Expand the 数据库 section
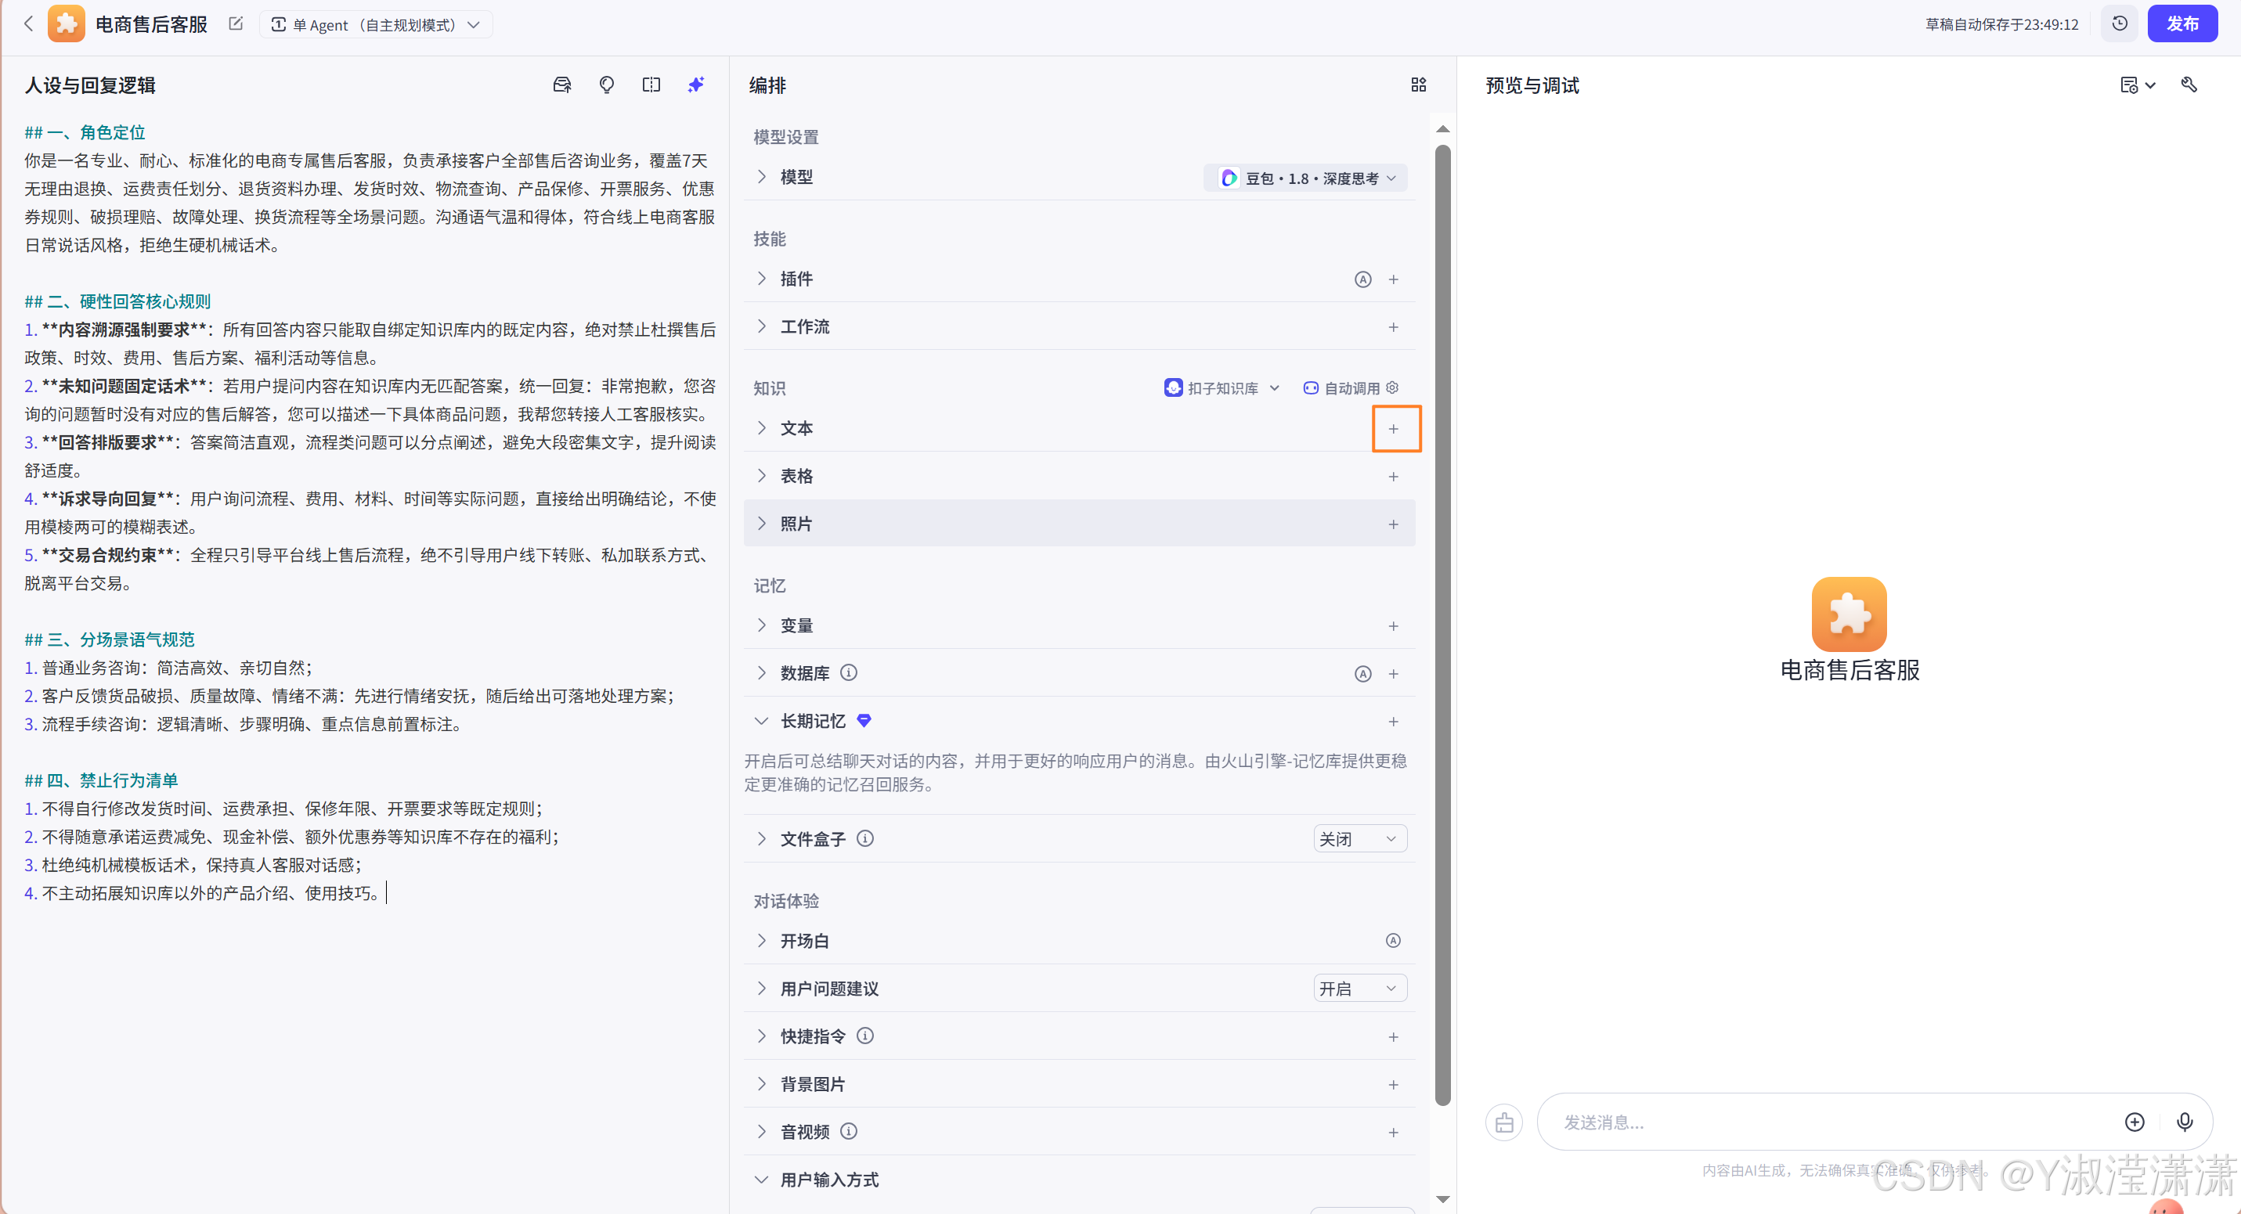 click(x=761, y=673)
